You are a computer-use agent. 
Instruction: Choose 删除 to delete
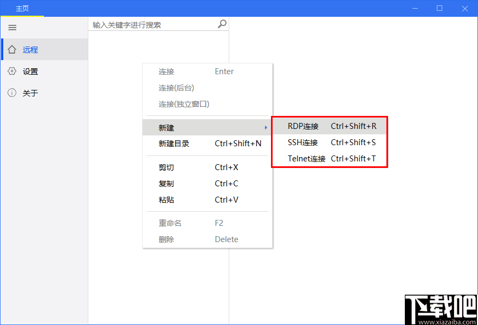pos(166,239)
